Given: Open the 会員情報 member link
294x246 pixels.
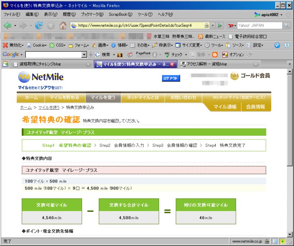Looking at the screenshot, I should point(255,107).
